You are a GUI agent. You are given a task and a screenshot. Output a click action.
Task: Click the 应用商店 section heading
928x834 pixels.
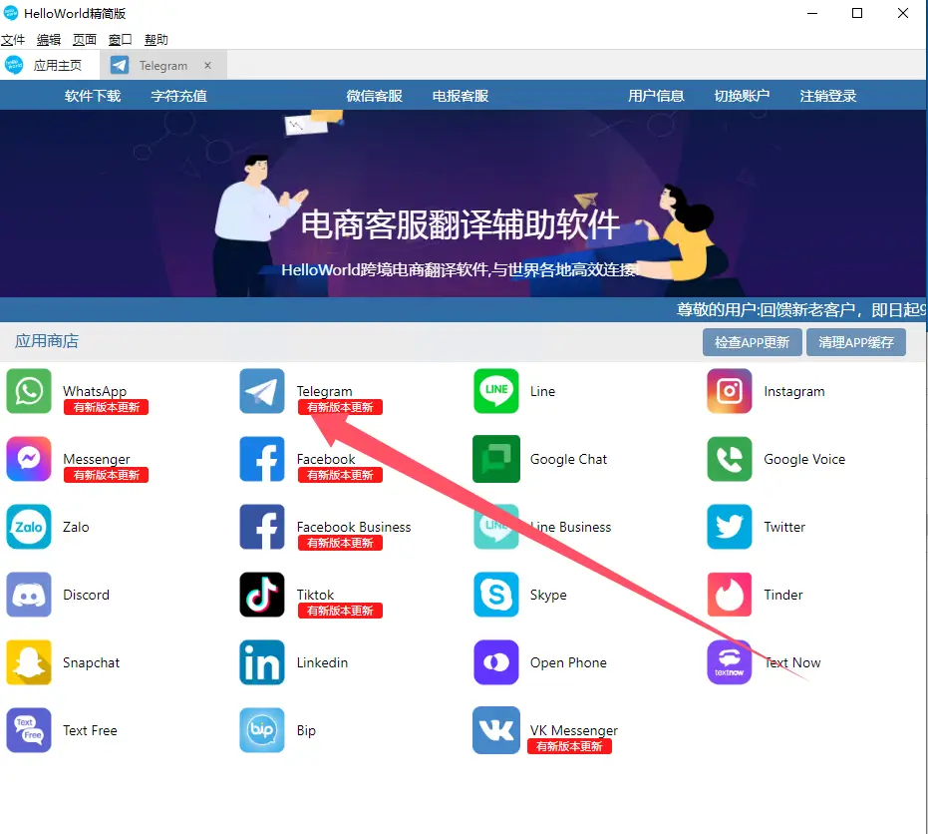pyautogui.click(x=47, y=341)
